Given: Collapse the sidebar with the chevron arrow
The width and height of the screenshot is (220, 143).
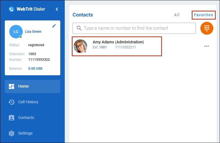Looking at the screenshot, I should (x=57, y=9).
